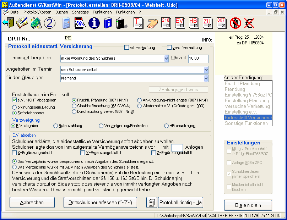The width and height of the screenshot is (287, 220).
Task: Open the calculator toolbar icon
Action: tap(66, 23)
